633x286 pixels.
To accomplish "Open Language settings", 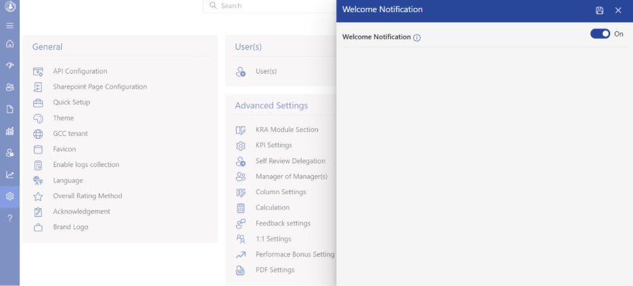I will (x=68, y=181).
